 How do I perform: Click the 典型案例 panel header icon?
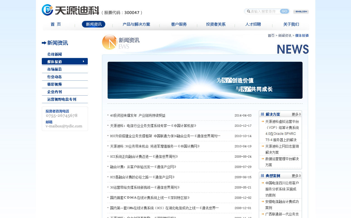[x=262, y=176]
